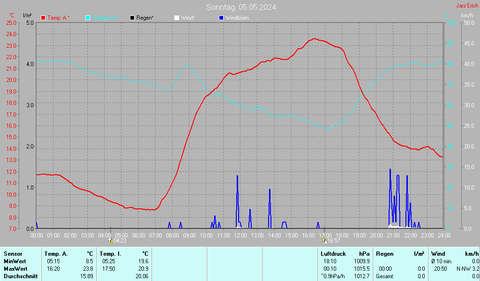
Task: Click the maximum pressure value 1015.5
Action: [362, 269]
